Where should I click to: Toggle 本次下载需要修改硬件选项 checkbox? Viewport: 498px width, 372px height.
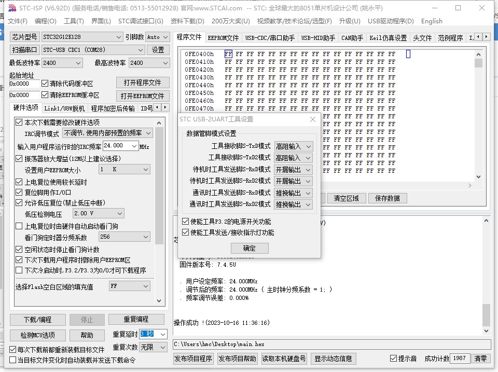click(19, 122)
